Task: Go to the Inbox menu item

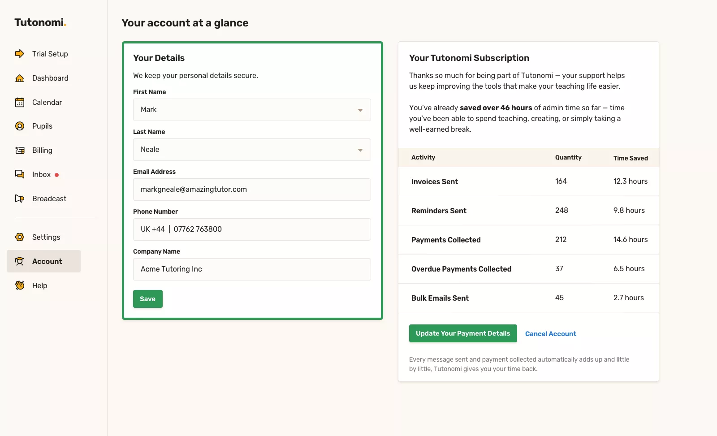Action: click(41, 175)
